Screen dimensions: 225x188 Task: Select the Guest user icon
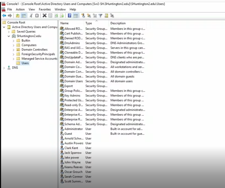62,134
